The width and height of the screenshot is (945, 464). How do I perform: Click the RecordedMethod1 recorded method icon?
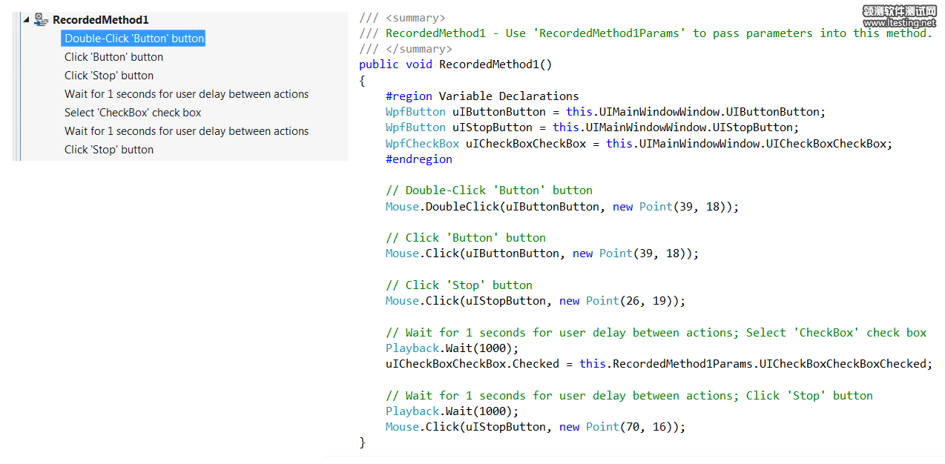coord(42,19)
